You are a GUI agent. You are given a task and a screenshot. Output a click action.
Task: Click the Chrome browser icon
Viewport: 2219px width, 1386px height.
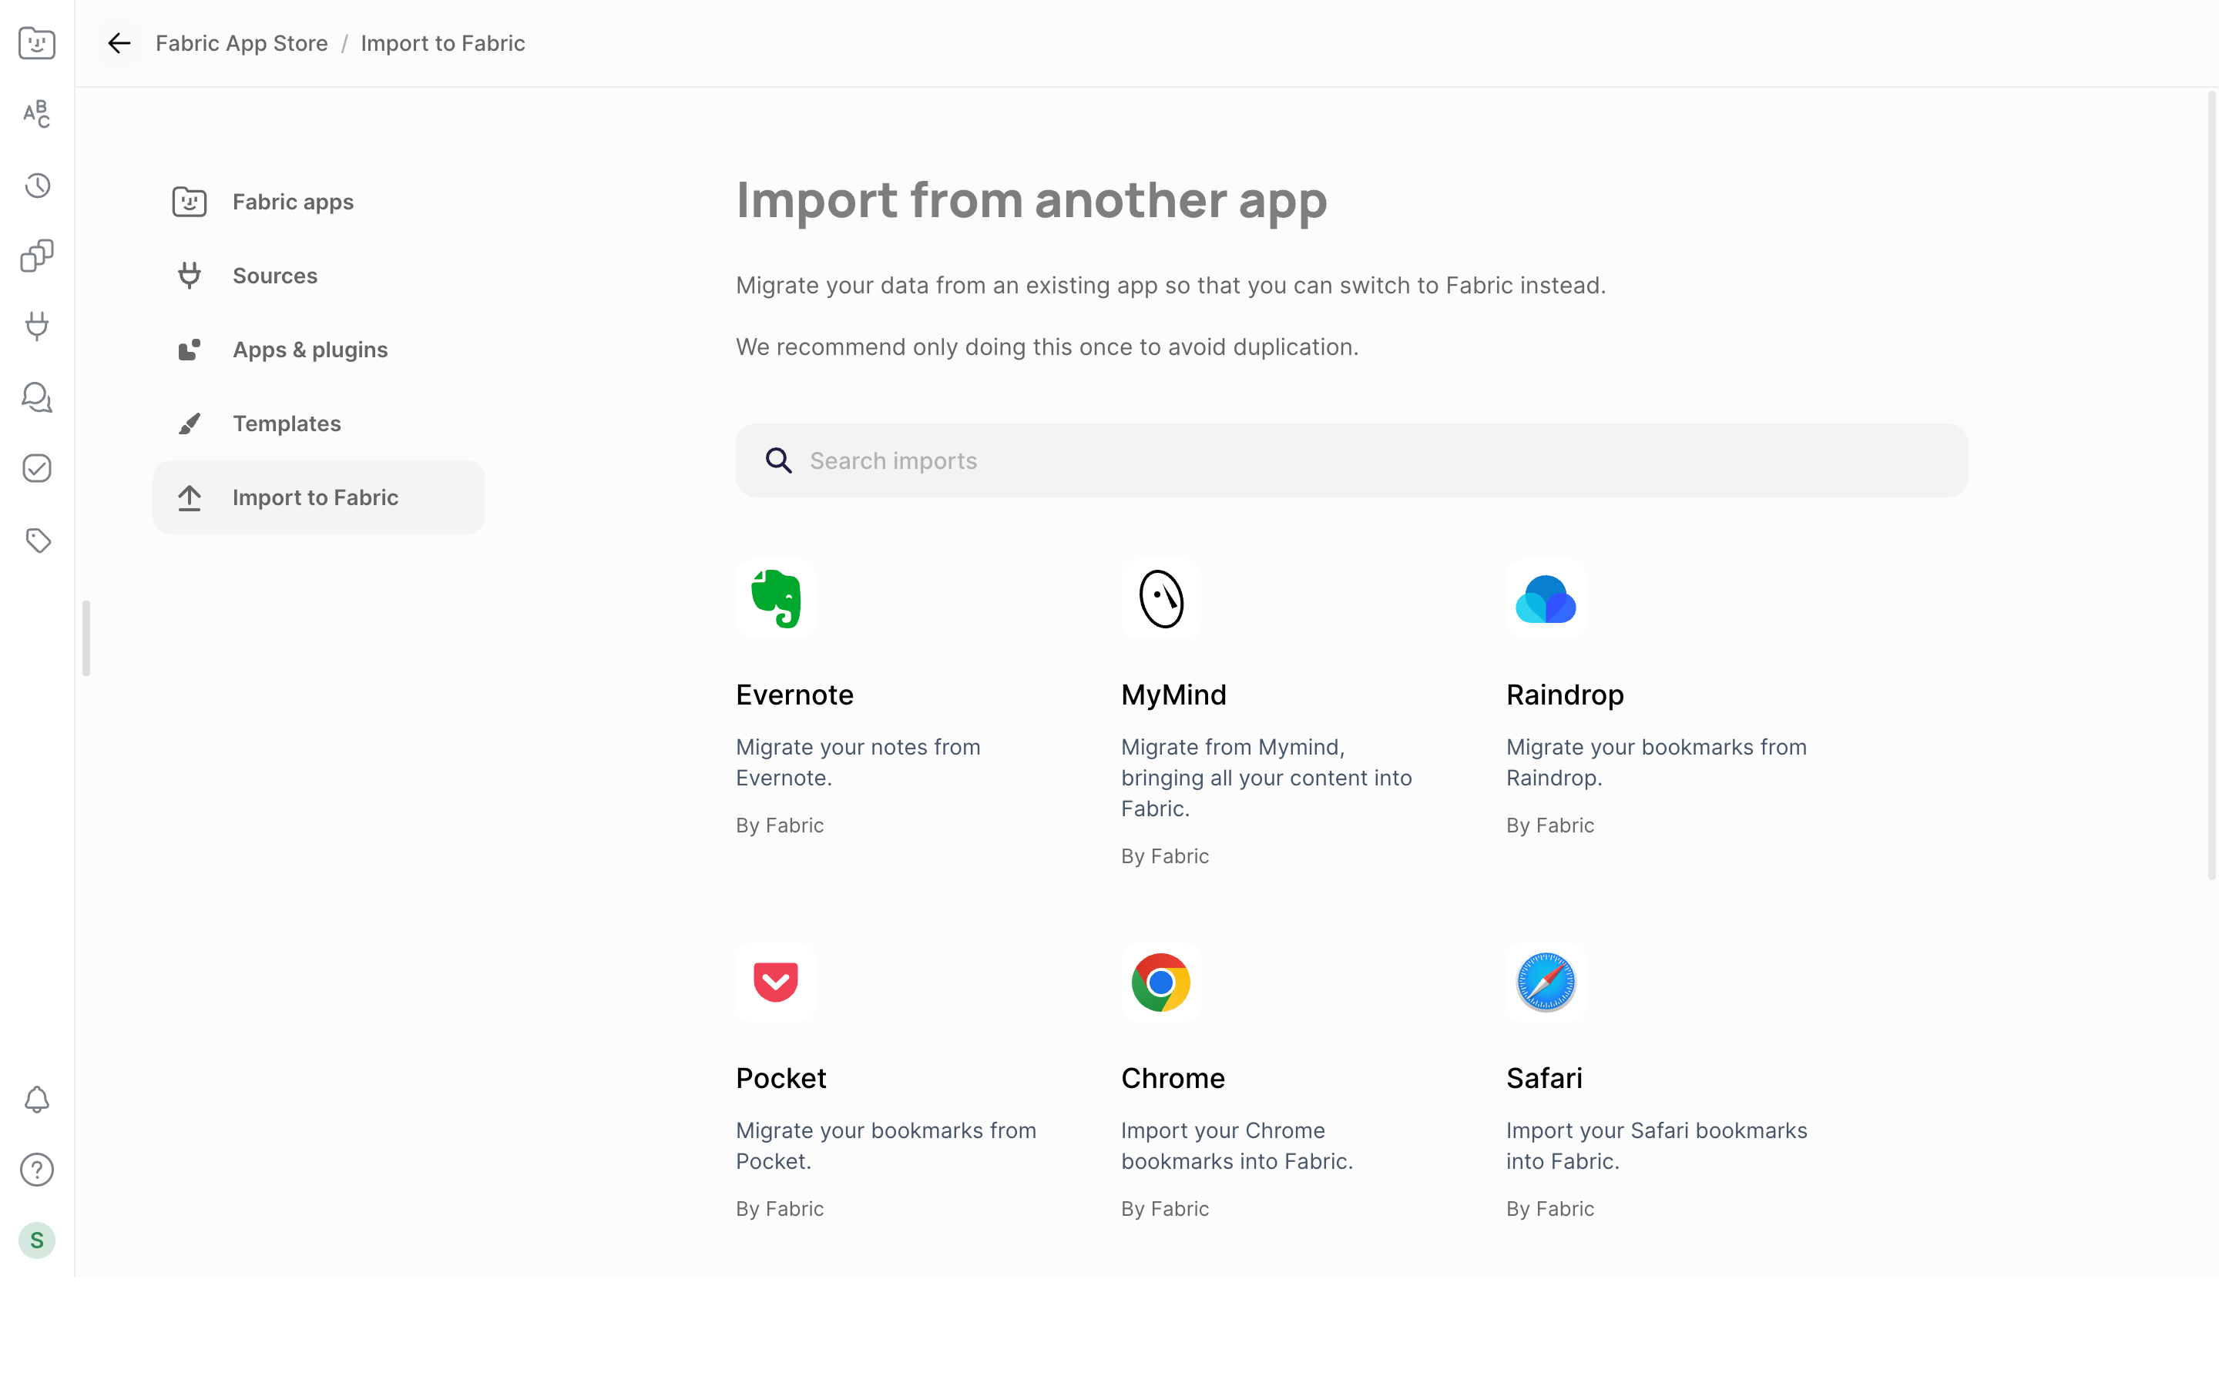click(1161, 982)
